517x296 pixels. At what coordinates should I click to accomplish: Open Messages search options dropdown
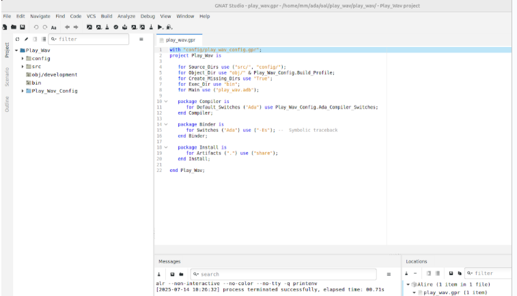[196, 274]
